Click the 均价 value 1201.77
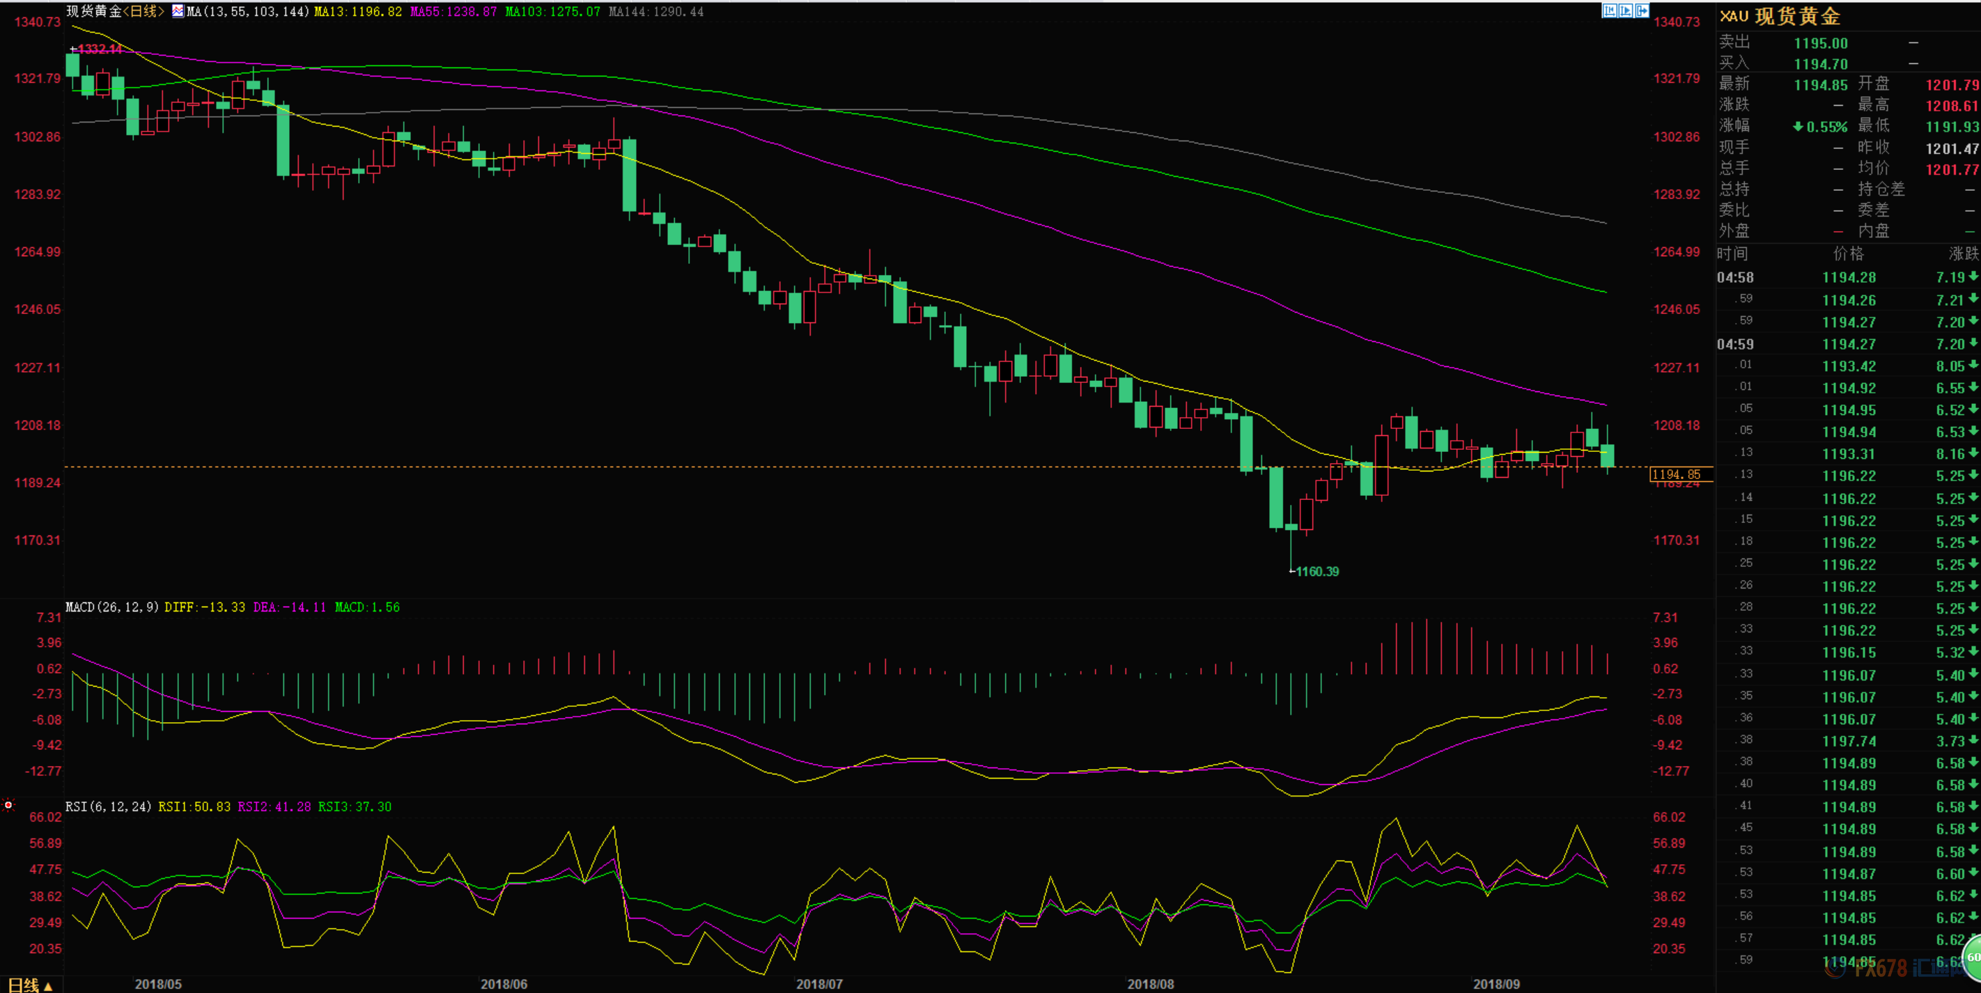The height and width of the screenshot is (993, 1981). point(1952,169)
